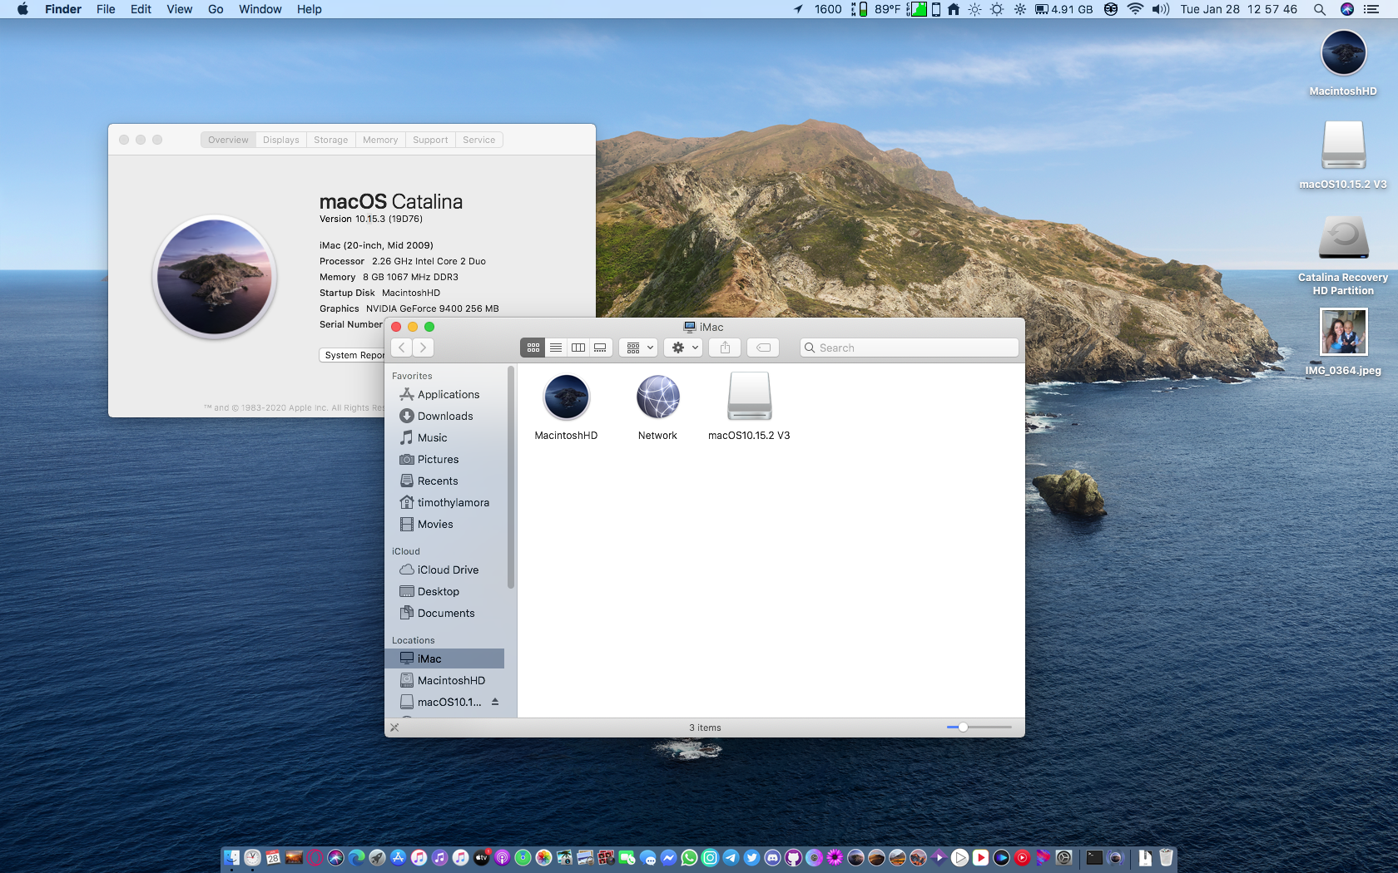Image resolution: width=1398 pixels, height=873 pixels.
Task: Open Telegram from the Dock
Action: pyautogui.click(x=731, y=858)
